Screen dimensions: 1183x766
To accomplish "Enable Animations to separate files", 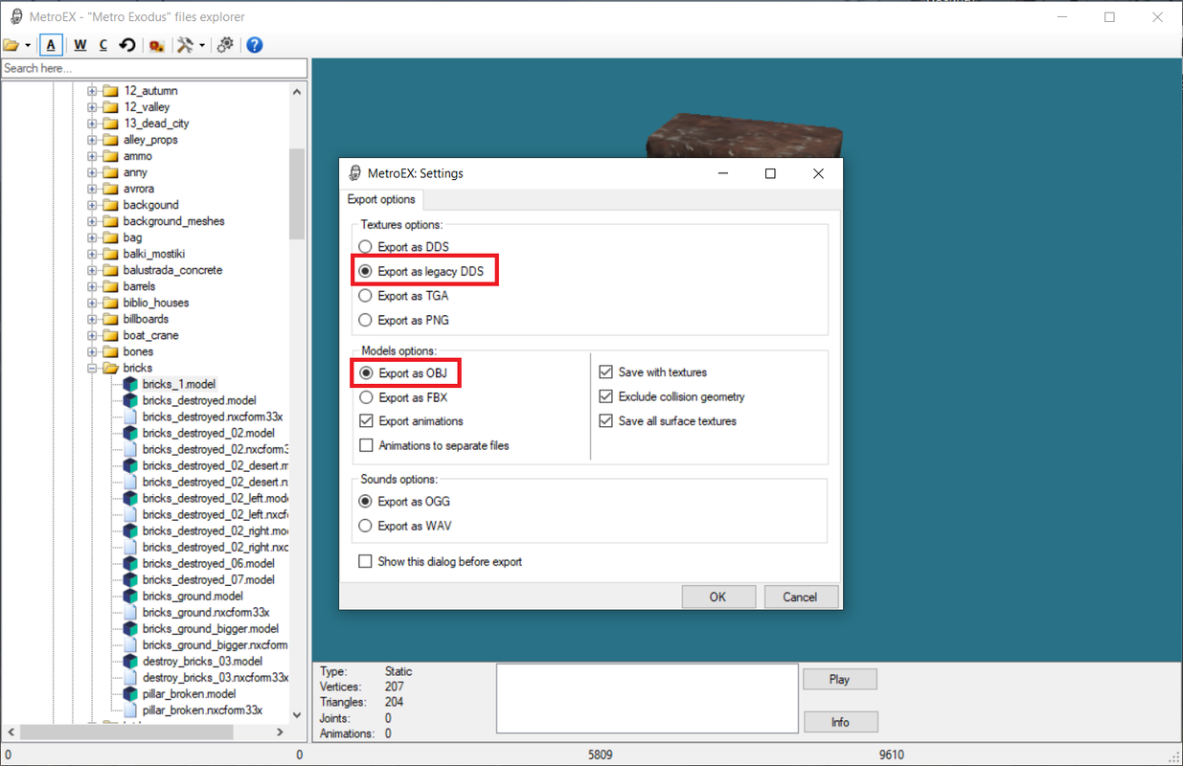I will 365,445.
